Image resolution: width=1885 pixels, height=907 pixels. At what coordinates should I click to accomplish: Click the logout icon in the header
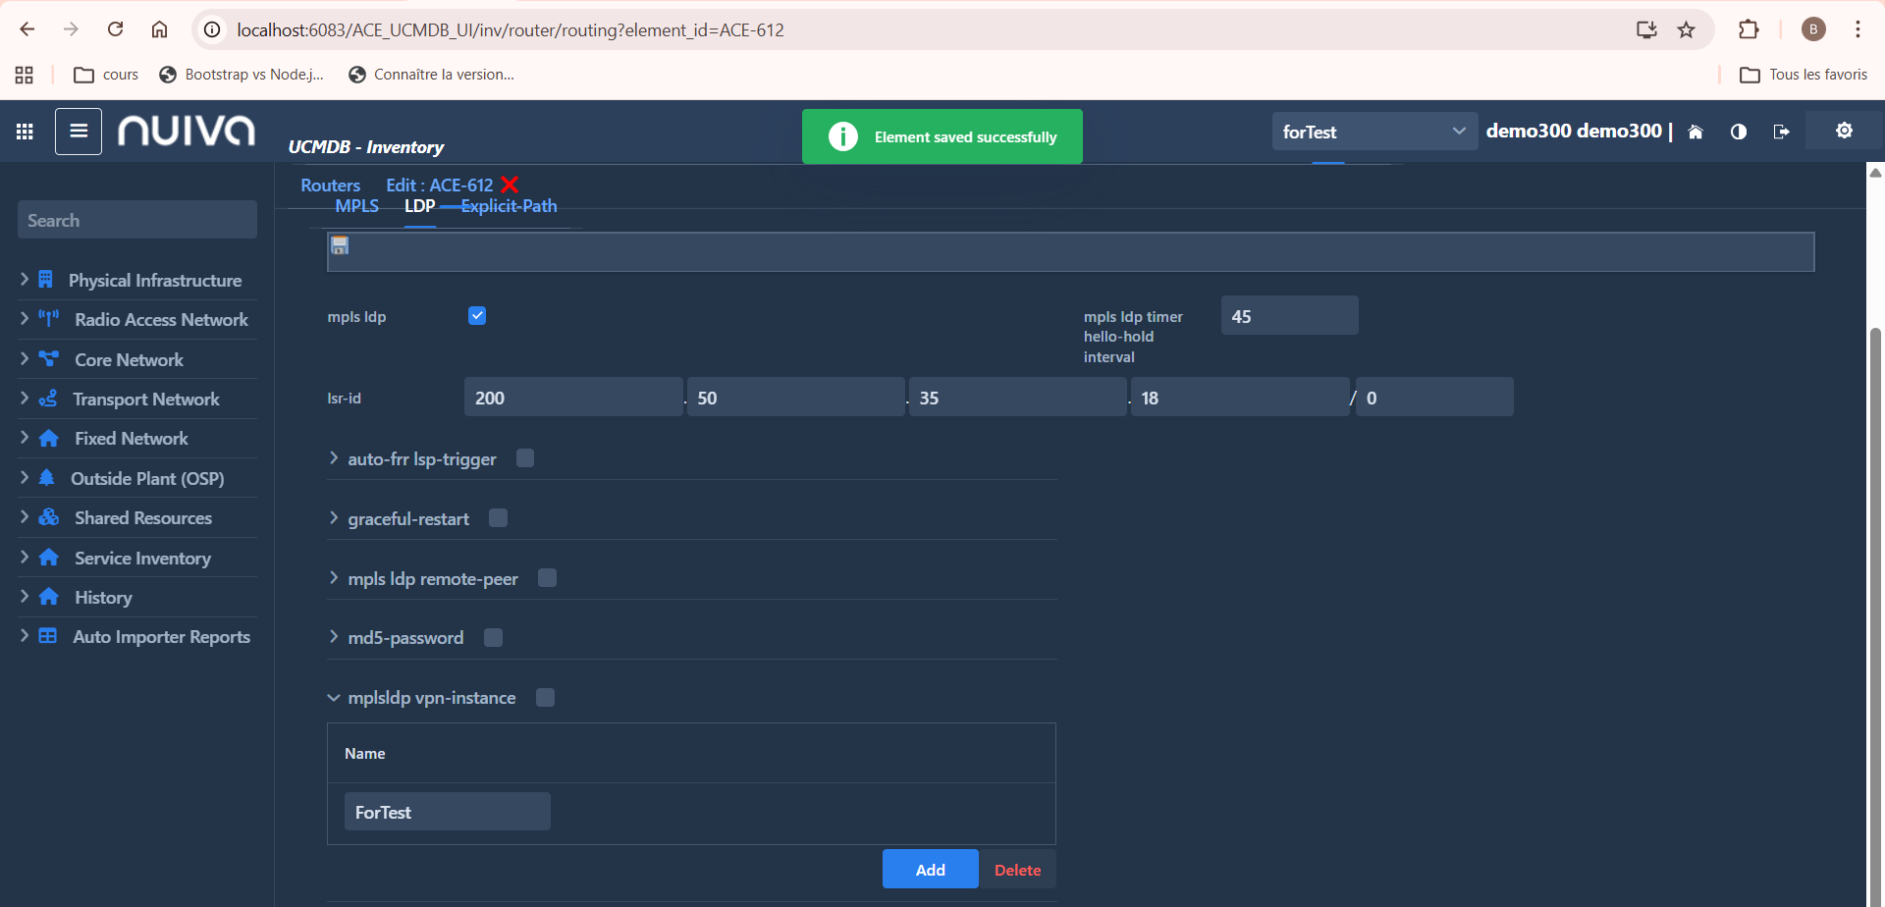[x=1781, y=132]
